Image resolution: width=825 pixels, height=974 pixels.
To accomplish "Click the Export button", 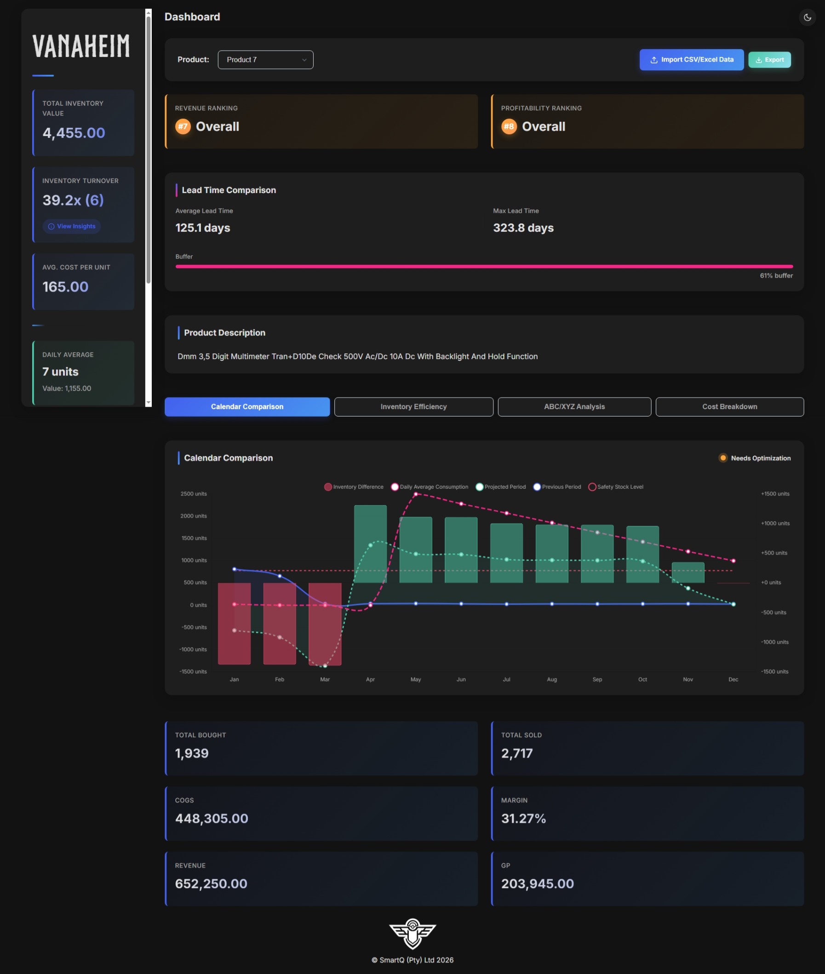I will 769,60.
